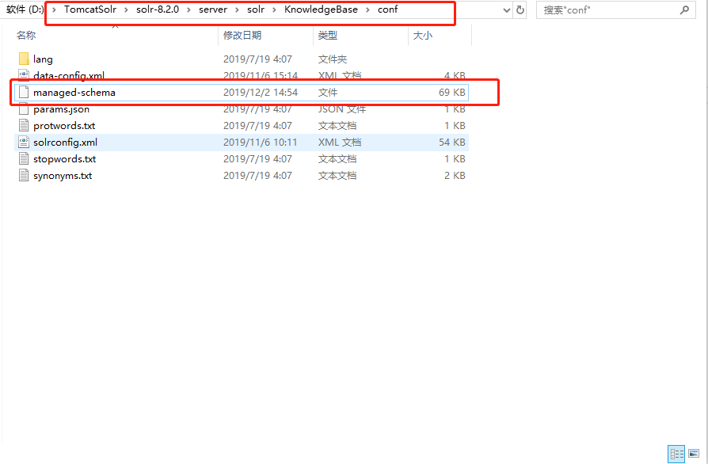Sort files by the 名称 column header

point(27,36)
